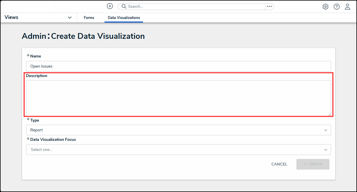Switch to the Forms tab
This screenshot has width=357, height=192.
tap(89, 18)
